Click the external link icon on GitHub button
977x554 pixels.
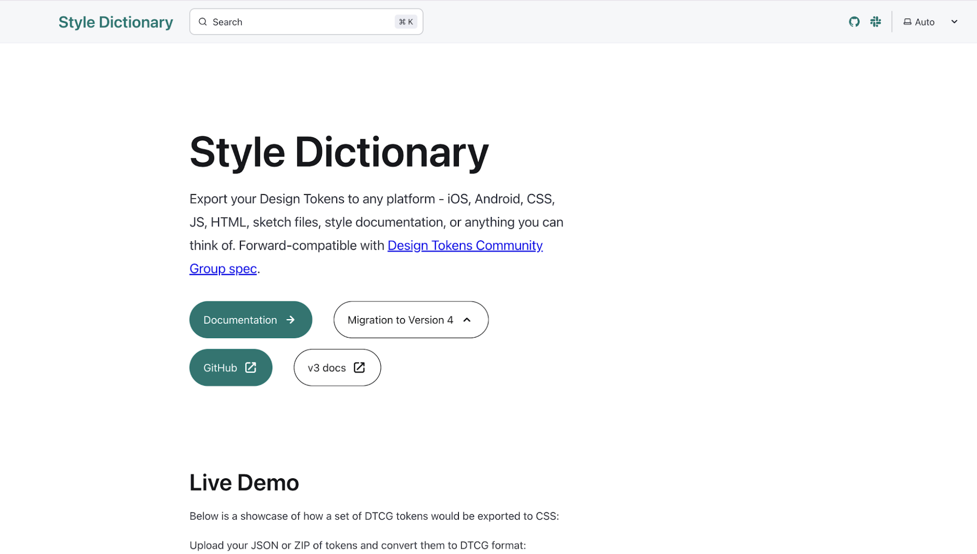point(251,367)
